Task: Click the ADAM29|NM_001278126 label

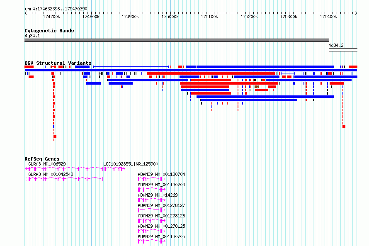Action: click(x=161, y=216)
